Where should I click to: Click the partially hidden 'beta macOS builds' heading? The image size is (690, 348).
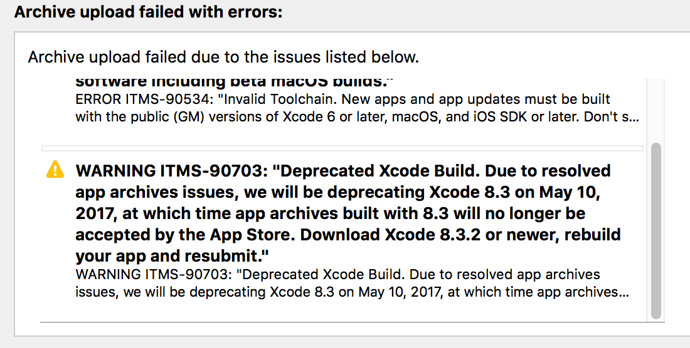[234, 83]
